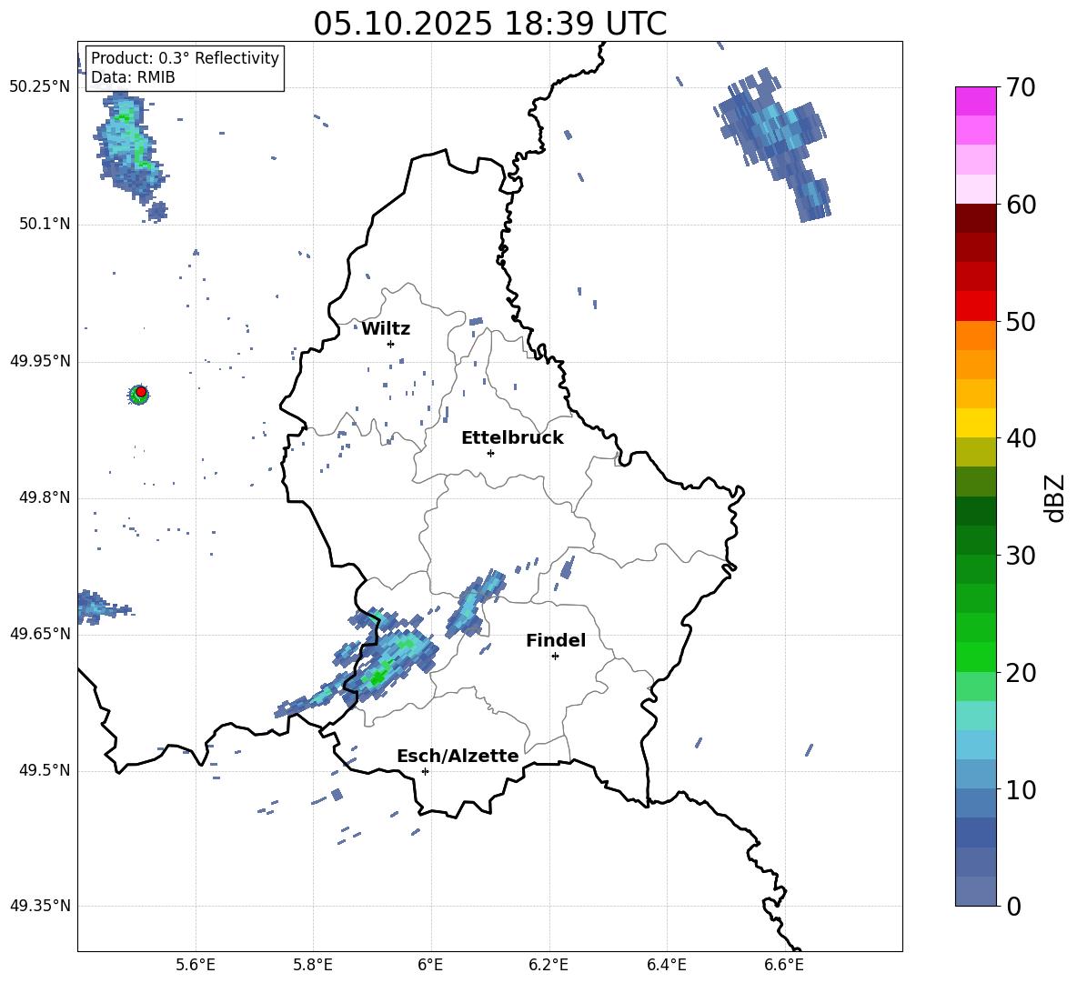The image size is (1077, 983).
Task: Pick the bright red swatch just above 50
Action: (x=976, y=306)
